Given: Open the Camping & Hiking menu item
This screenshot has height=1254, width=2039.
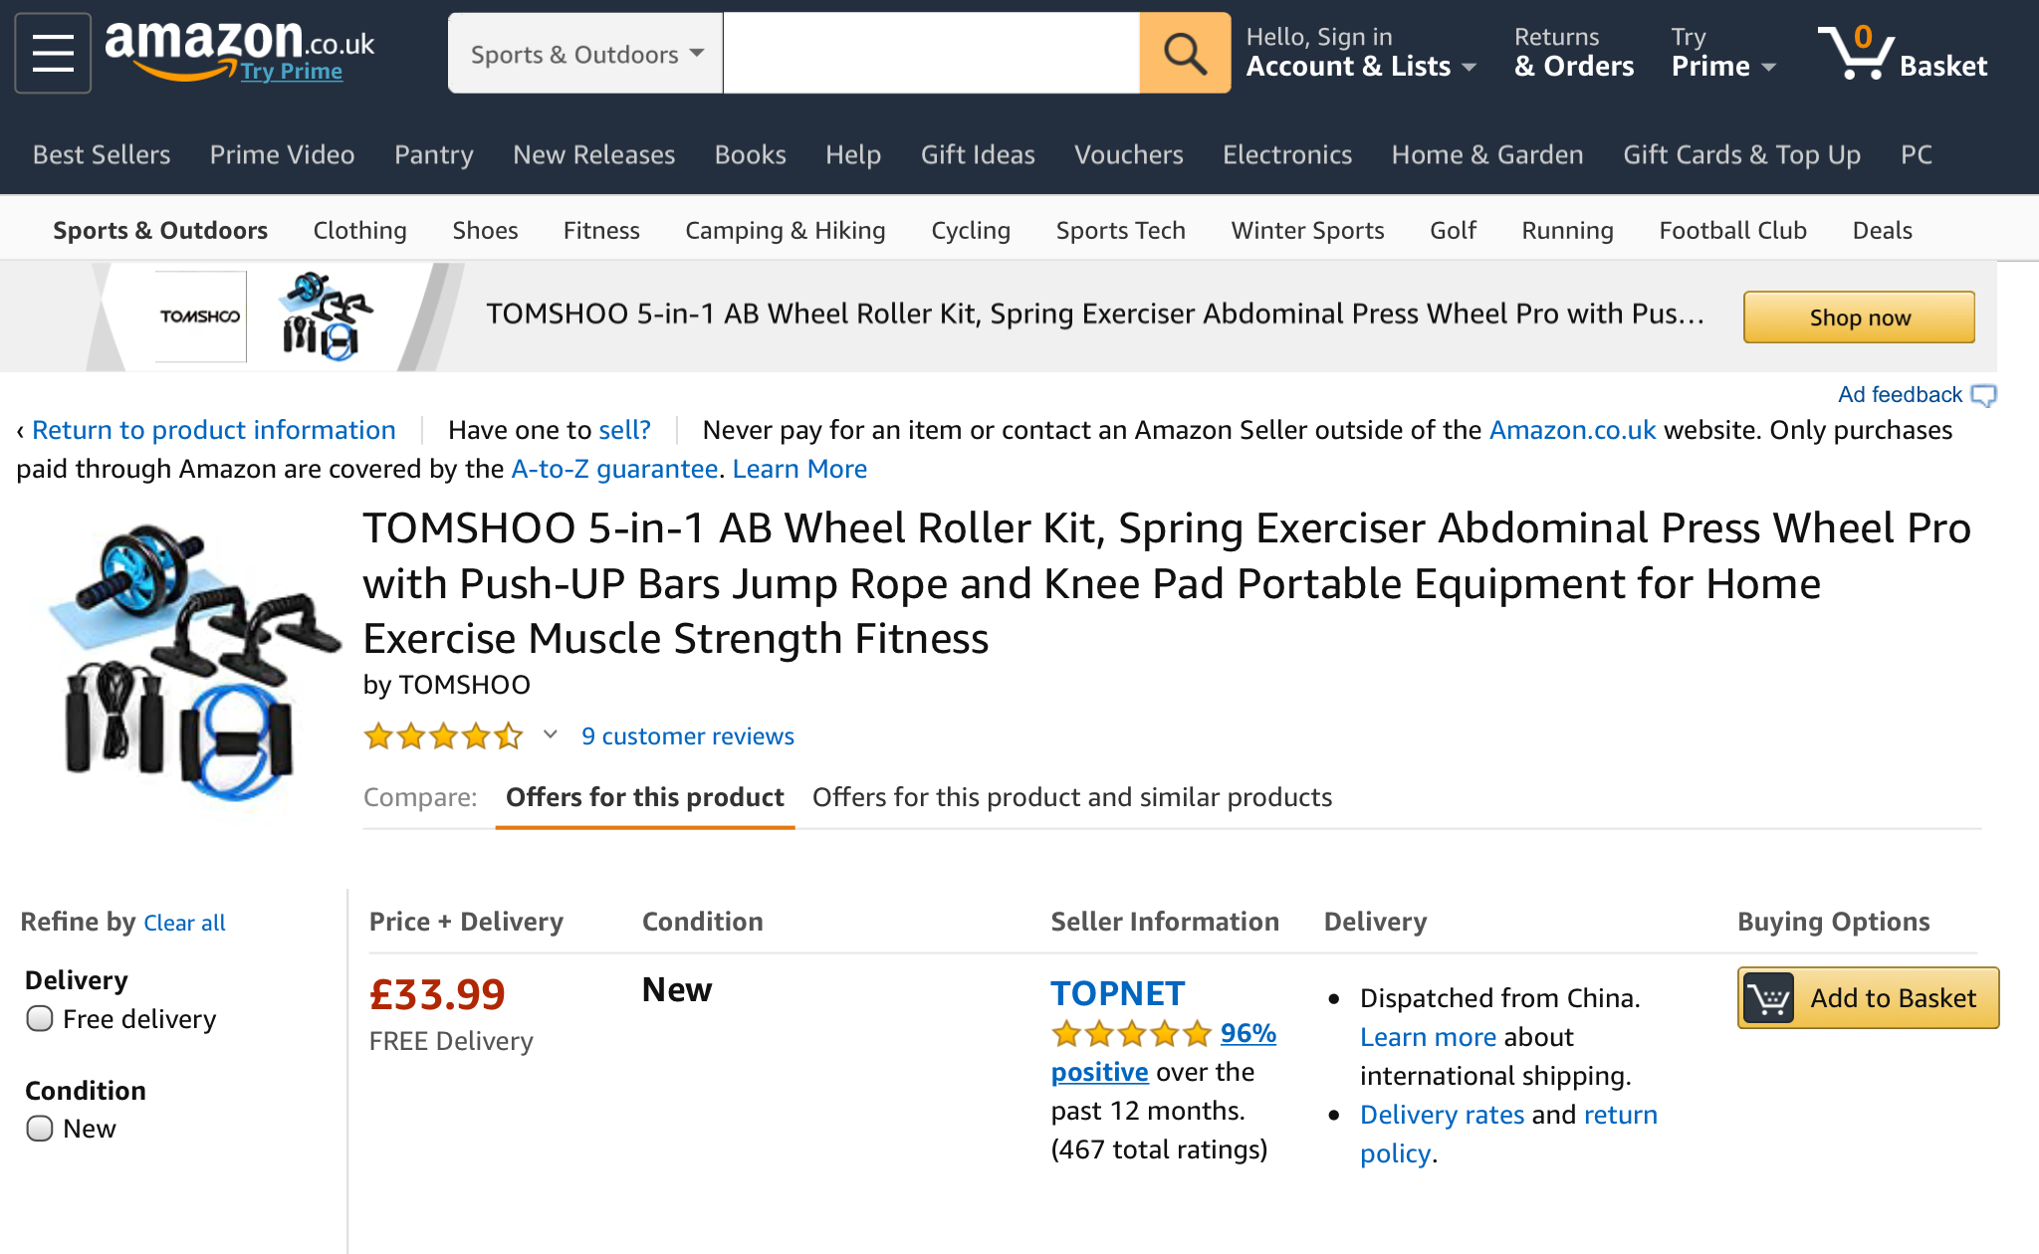Looking at the screenshot, I should tap(785, 231).
